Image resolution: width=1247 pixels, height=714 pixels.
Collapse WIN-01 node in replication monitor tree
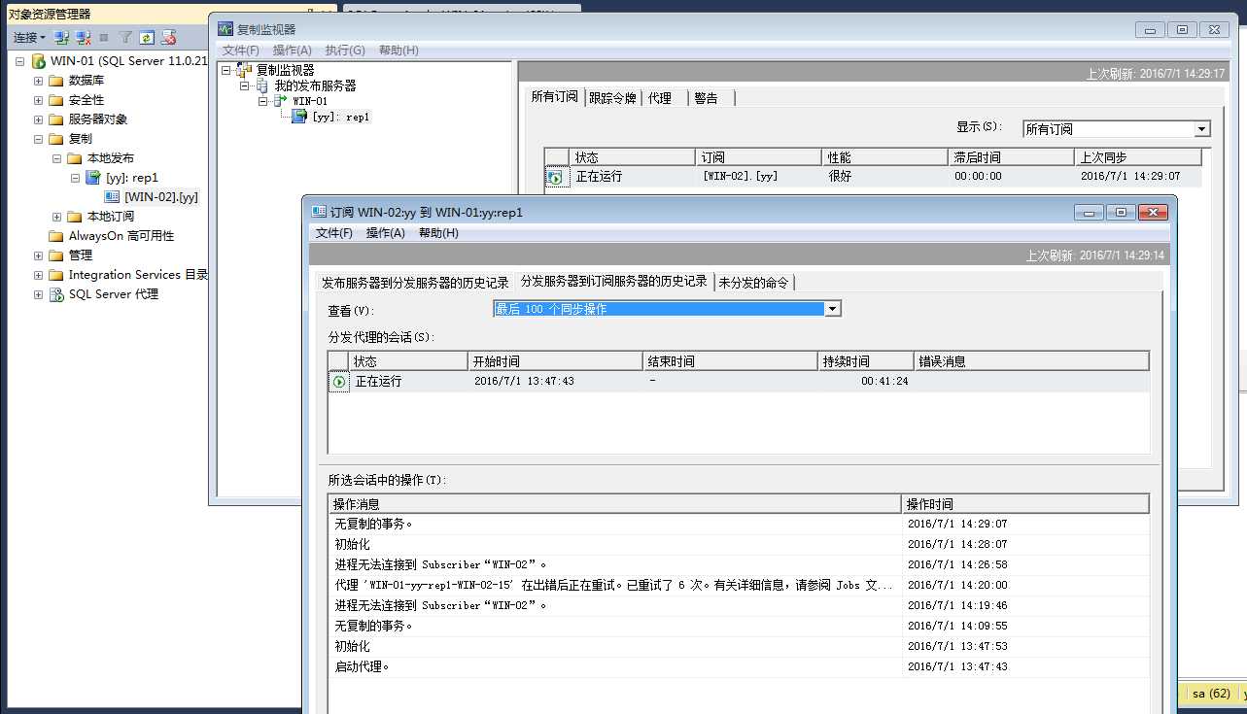pyautogui.click(x=263, y=101)
